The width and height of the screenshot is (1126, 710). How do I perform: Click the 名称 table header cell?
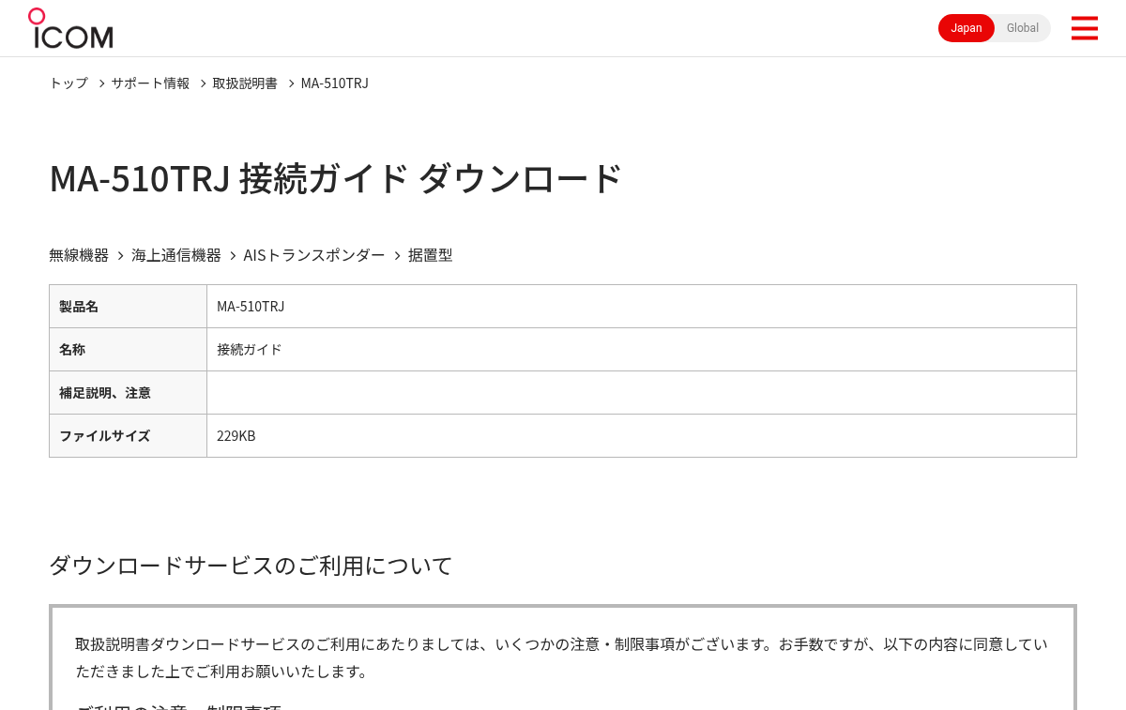pos(128,350)
